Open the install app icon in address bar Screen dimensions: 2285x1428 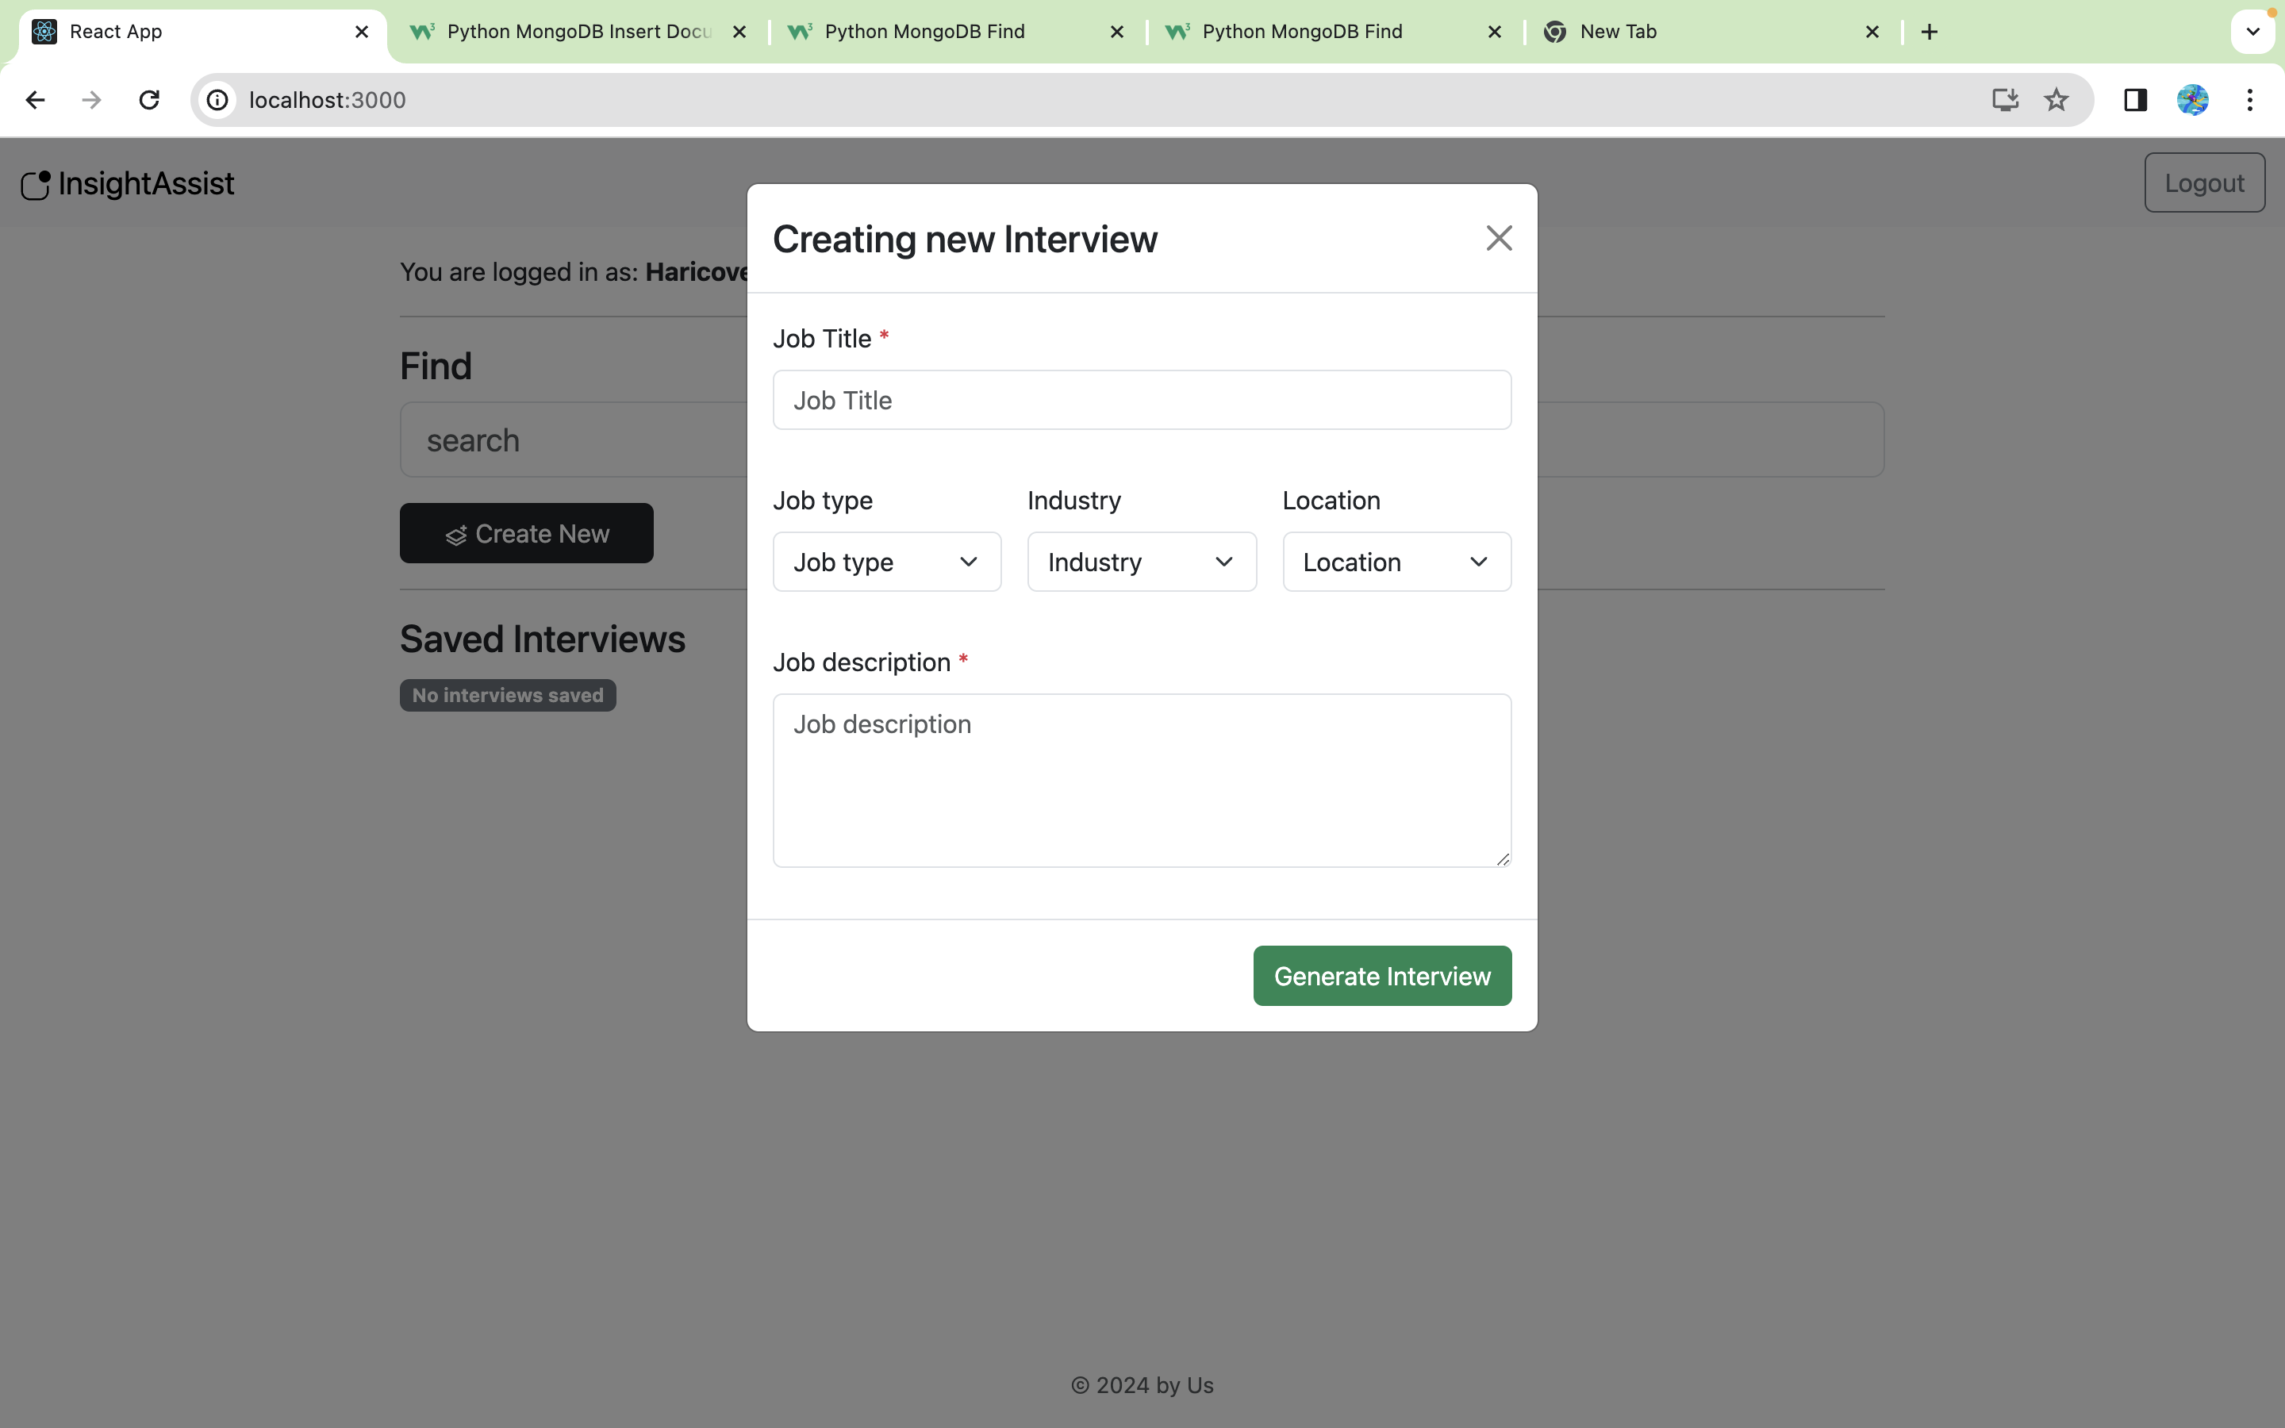pyautogui.click(x=2005, y=100)
